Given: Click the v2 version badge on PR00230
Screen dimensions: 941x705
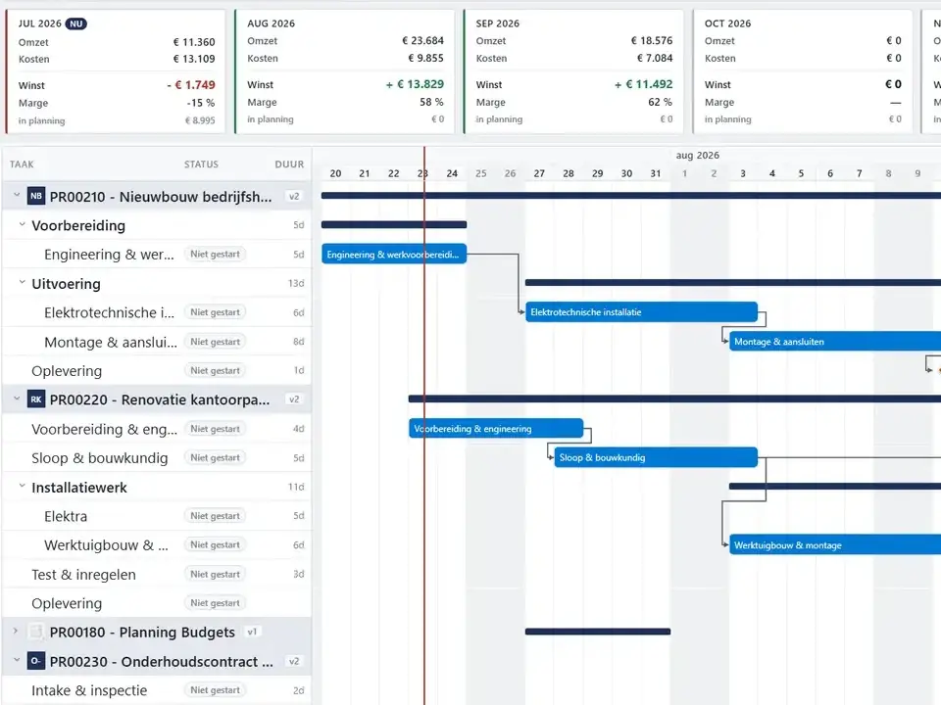Looking at the screenshot, I should [x=294, y=661].
